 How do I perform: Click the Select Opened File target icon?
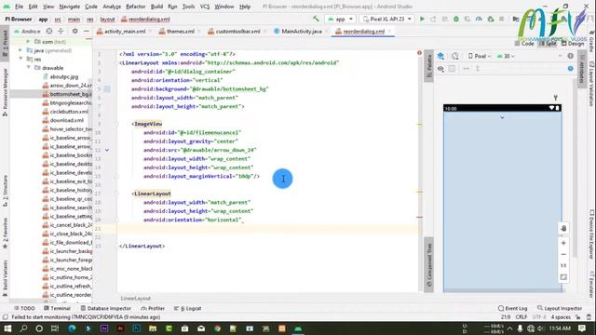49,31
